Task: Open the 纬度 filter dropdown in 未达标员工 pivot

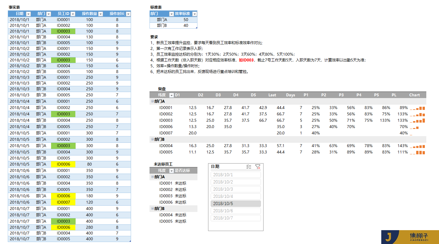Action: point(171,171)
